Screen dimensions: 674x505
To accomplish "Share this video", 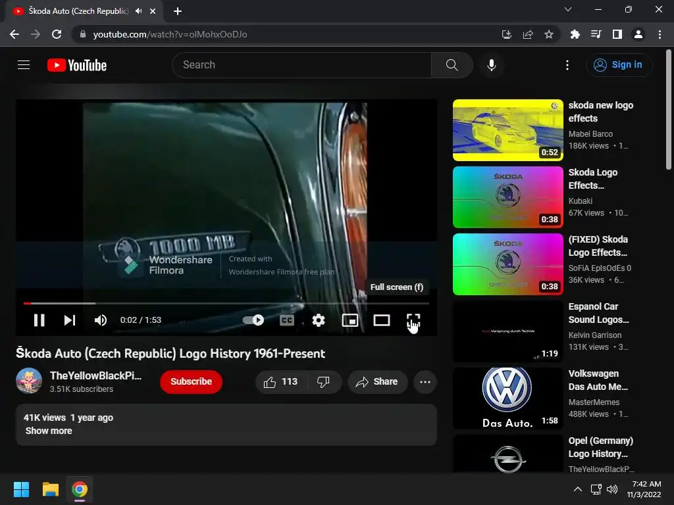I will 377,382.
